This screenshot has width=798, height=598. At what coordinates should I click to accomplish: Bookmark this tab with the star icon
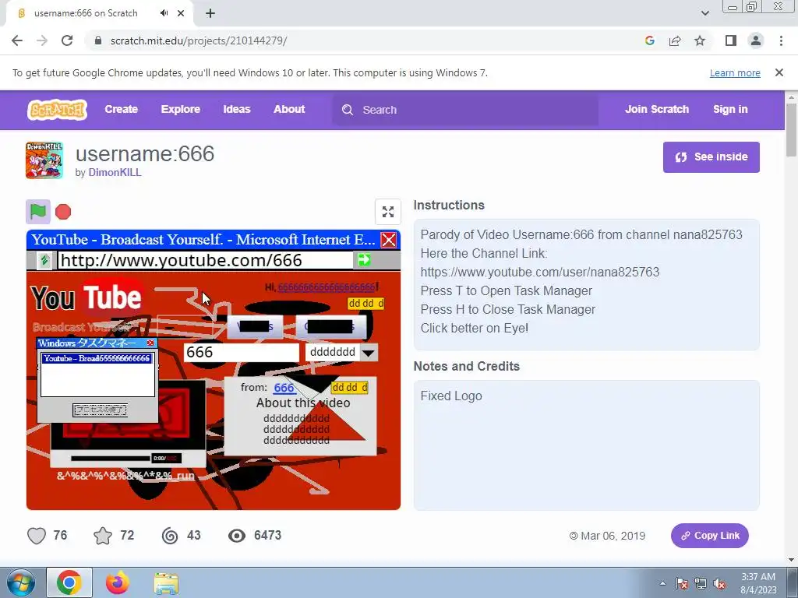(700, 40)
